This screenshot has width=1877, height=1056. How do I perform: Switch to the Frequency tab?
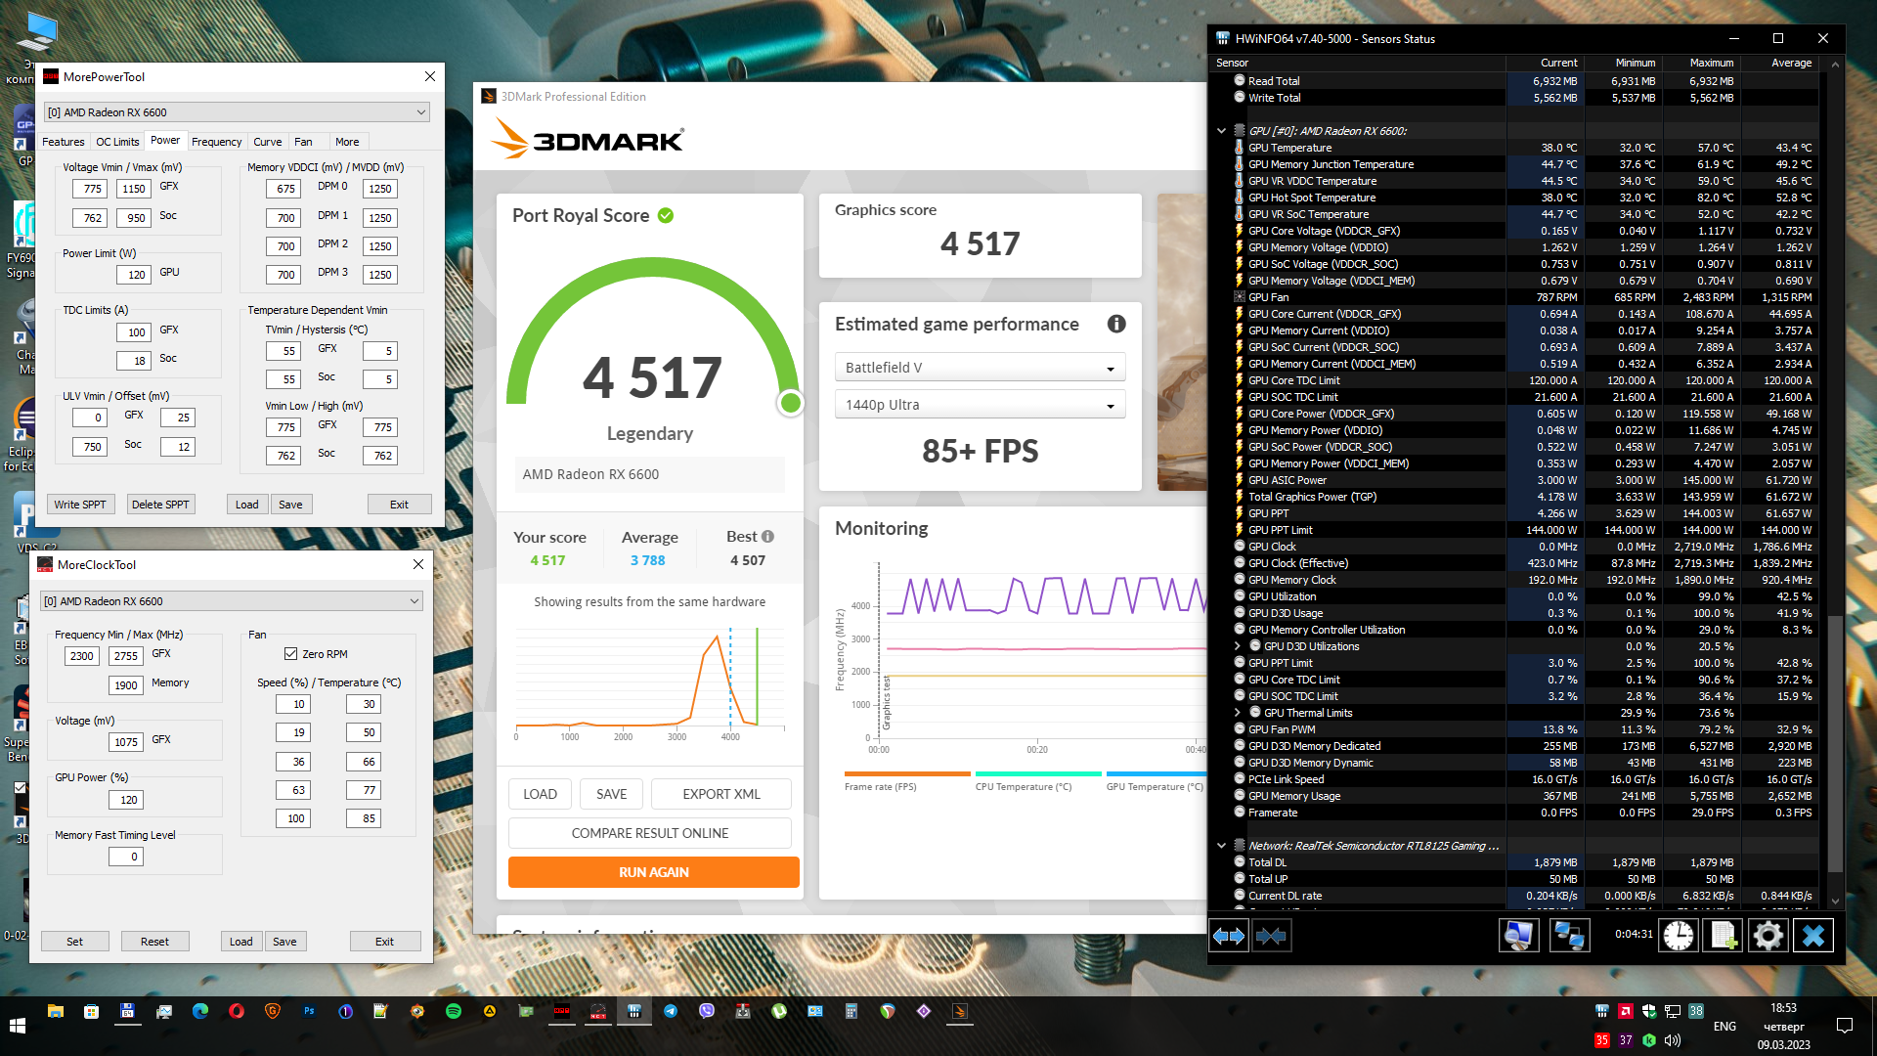(x=216, y=142)
